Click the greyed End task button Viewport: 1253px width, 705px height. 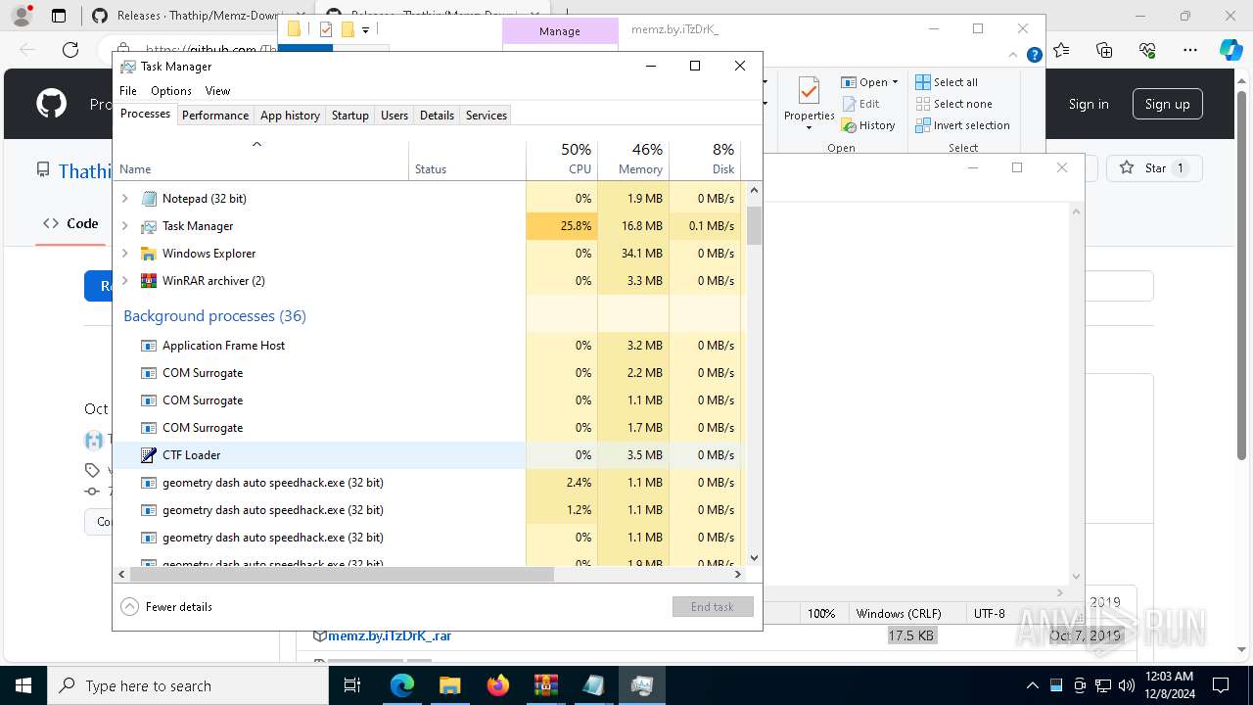click(x=713, y=607)
